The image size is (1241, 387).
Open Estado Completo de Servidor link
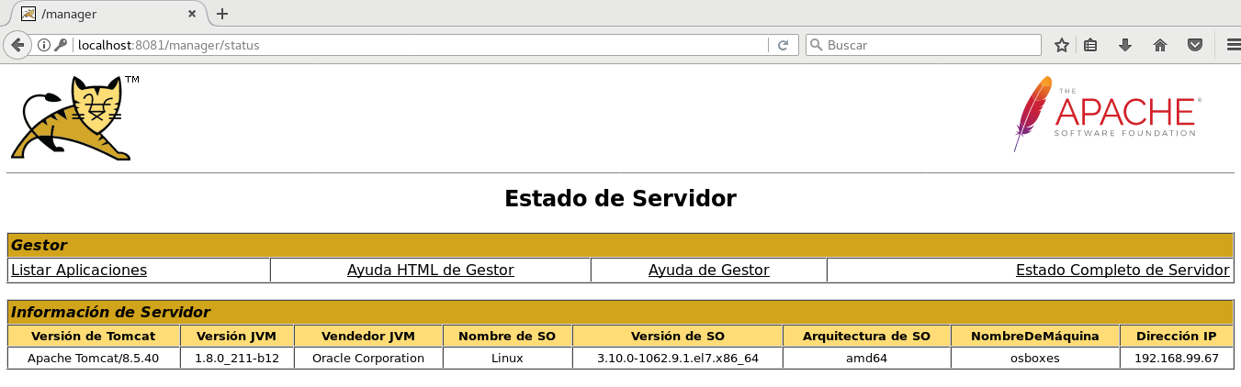(x=1122, y=270)
